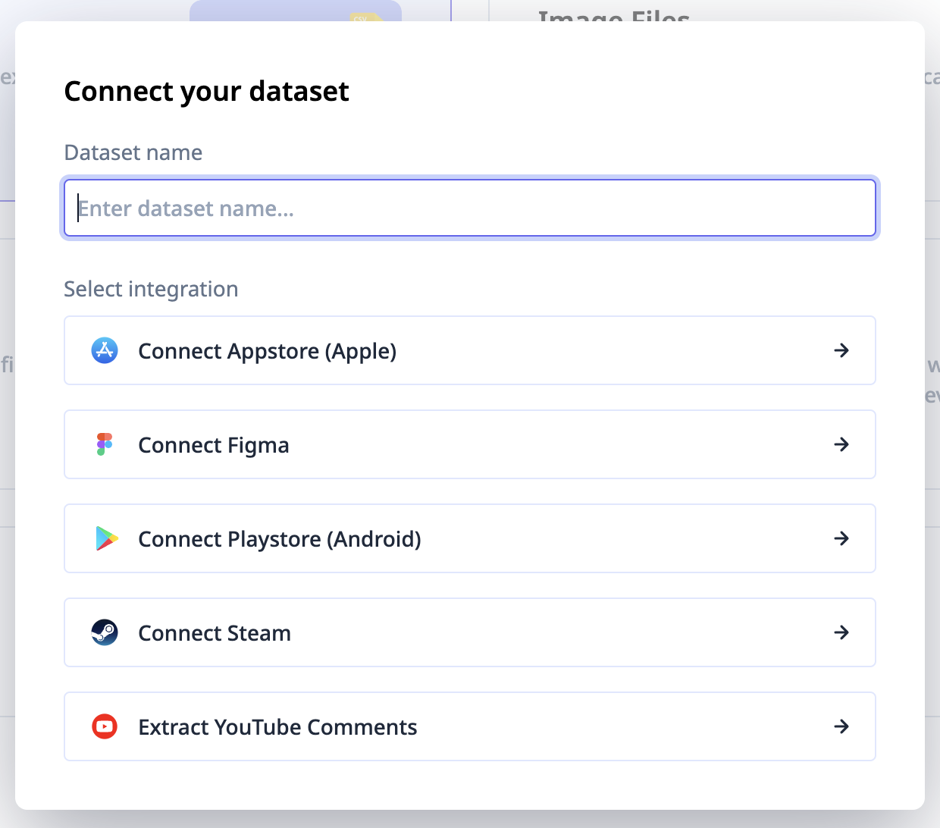Click the Figma logo icon
Viewport: 940px width, 828px height.
(105, 444)
